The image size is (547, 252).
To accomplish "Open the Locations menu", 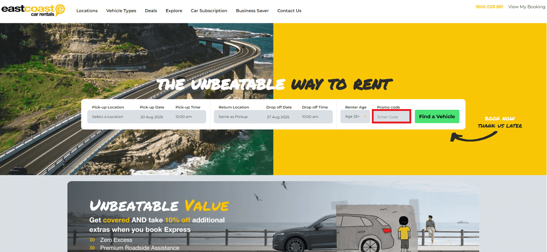I will [x=87, y=11].
